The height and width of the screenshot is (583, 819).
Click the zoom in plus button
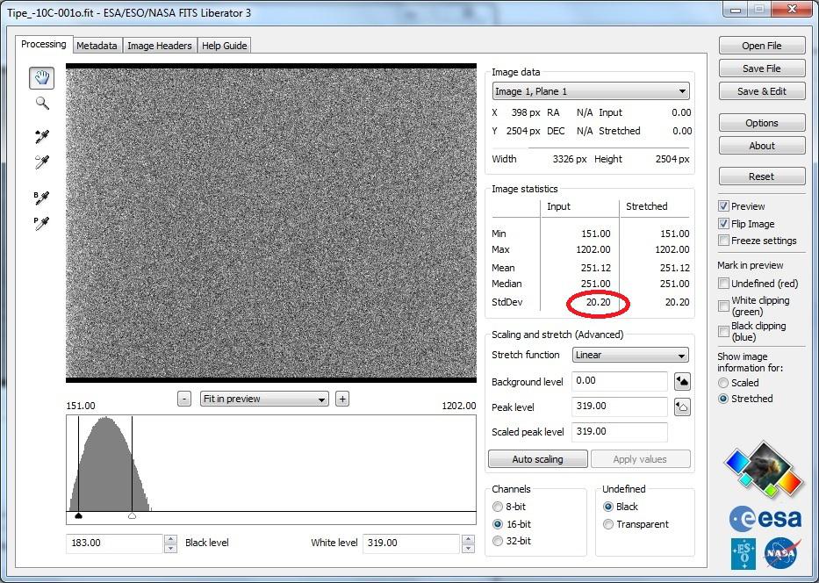[x=342, y=399]
